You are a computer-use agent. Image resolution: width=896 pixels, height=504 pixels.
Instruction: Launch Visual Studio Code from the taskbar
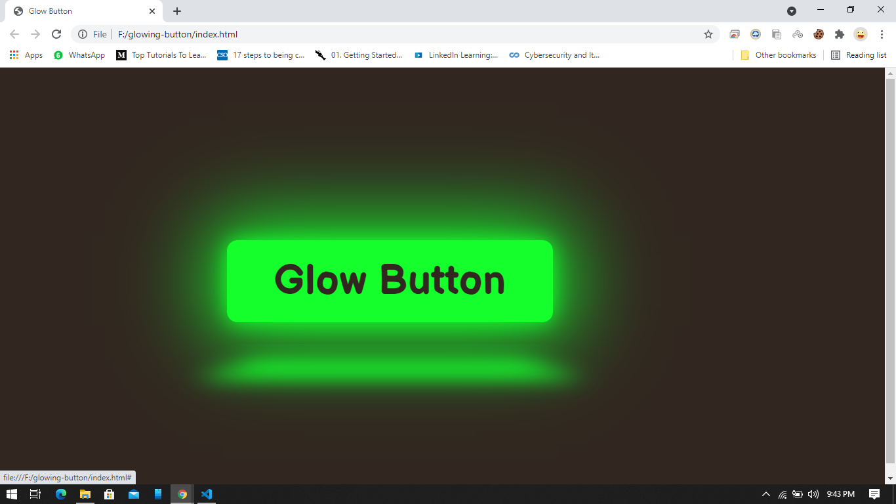click(207, 494)
